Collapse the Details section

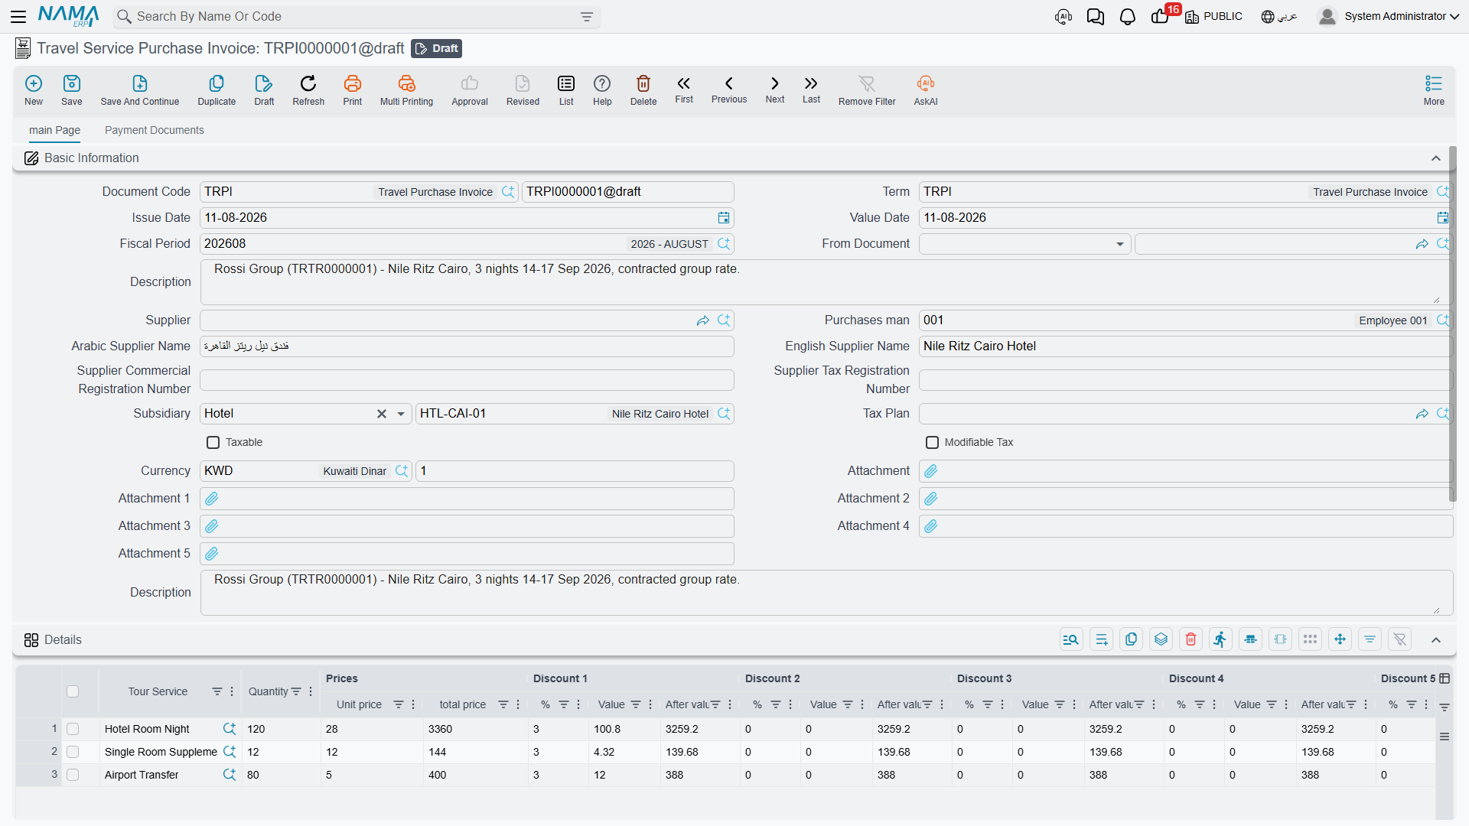[1436, 640]
